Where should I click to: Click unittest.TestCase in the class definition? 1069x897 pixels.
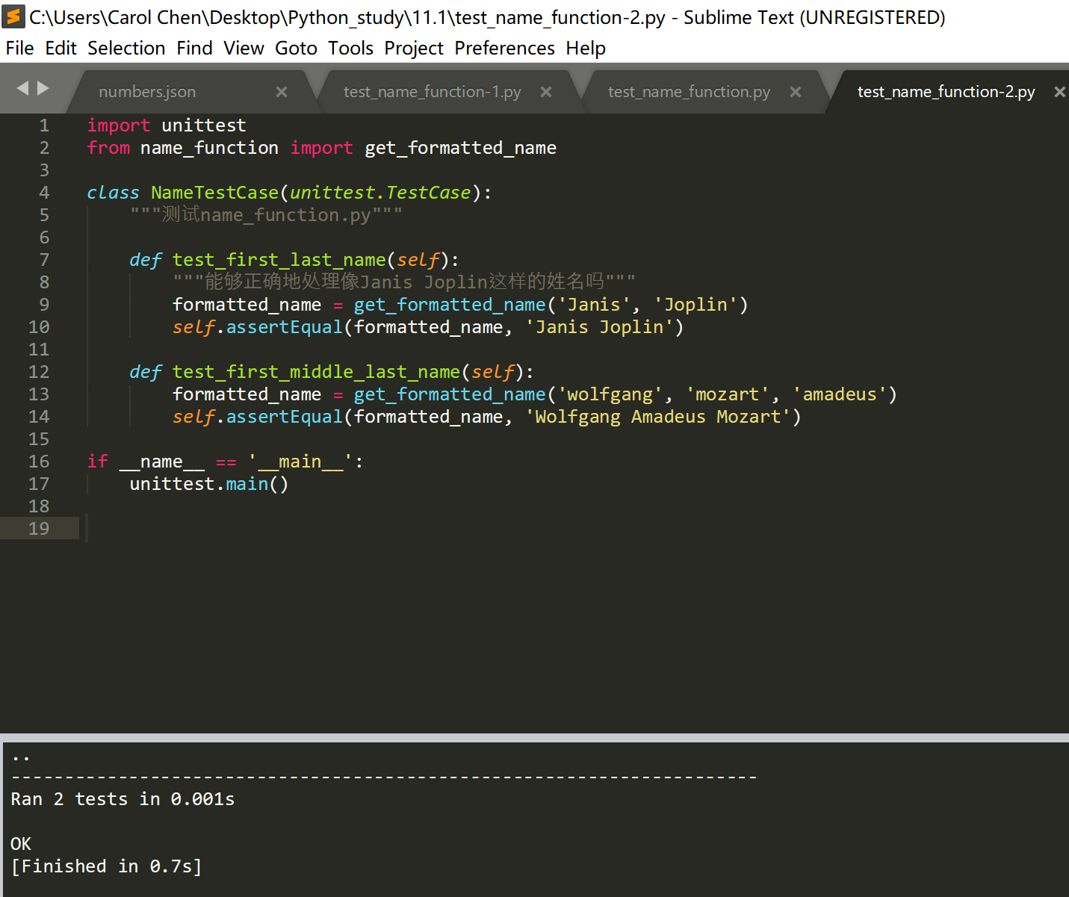(380, 193)
